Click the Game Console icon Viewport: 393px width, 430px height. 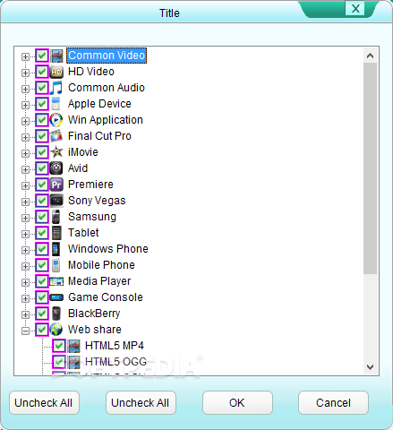(x=56, y=297)
